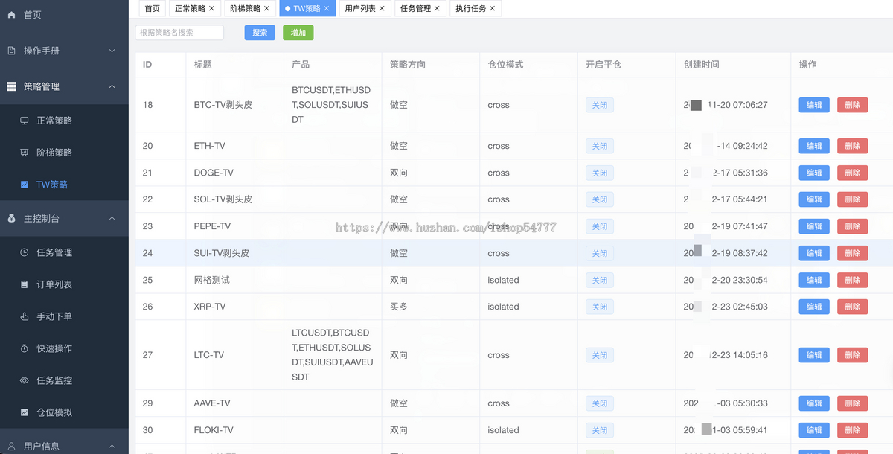Close the 用户列表 tab

click(x=382, y=9)
